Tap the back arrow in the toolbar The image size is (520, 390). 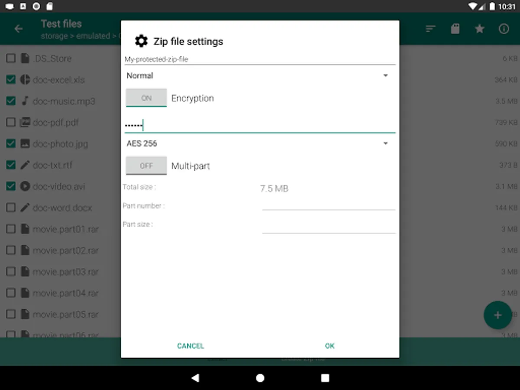(x=19, y=29)
